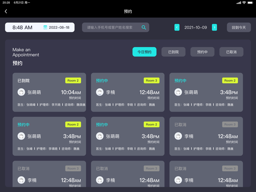Toggle the 已到院 appointment filter
256x192 pixels.
coord(173,52)
